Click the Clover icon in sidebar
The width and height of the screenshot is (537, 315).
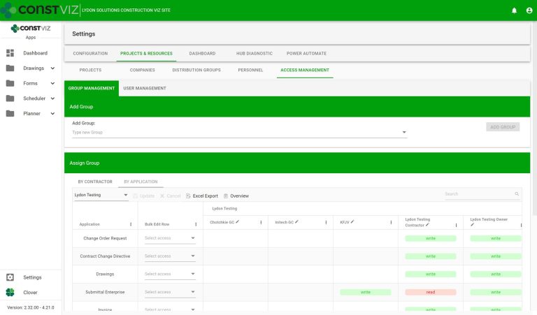coord(10,293)
